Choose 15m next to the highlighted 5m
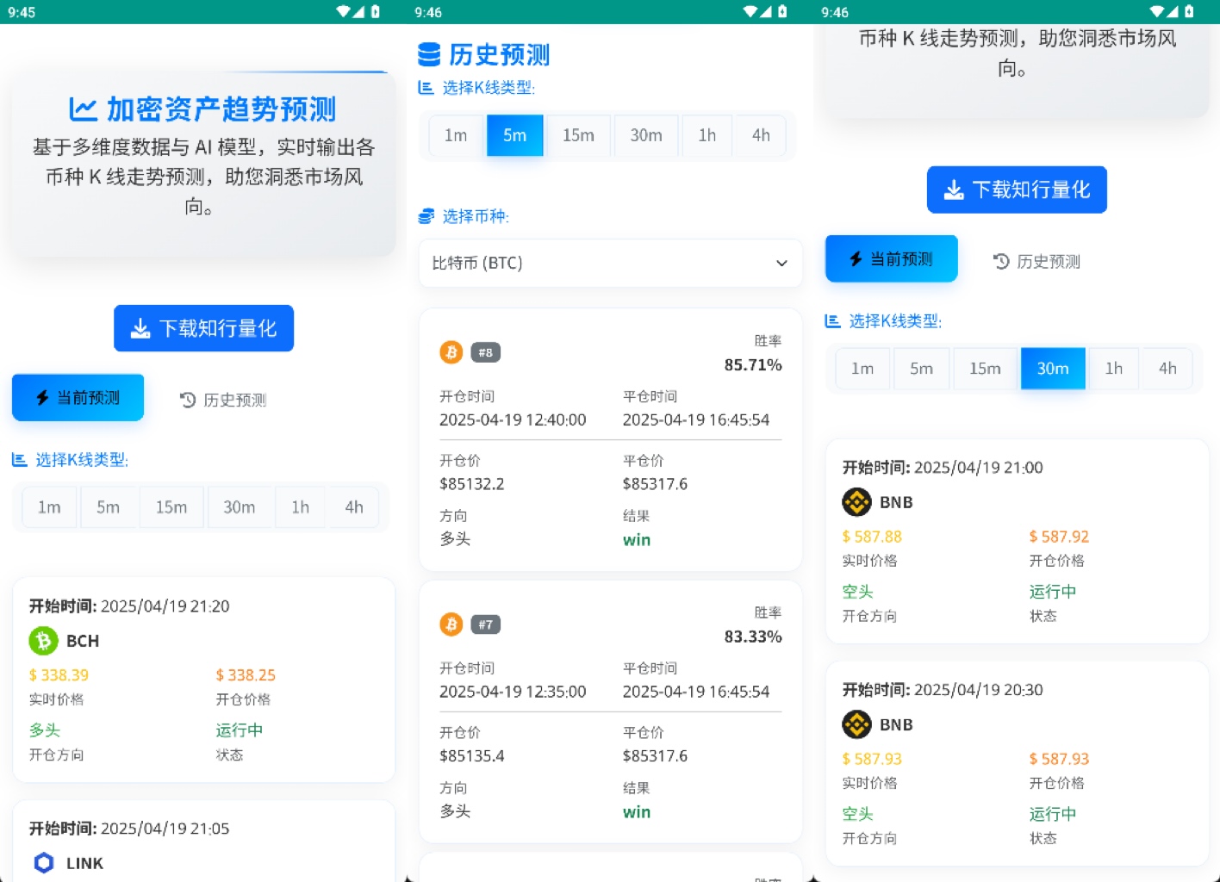 (578, 135)
